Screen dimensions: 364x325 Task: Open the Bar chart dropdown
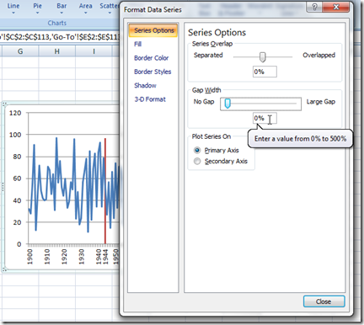[x=62, y=8]
